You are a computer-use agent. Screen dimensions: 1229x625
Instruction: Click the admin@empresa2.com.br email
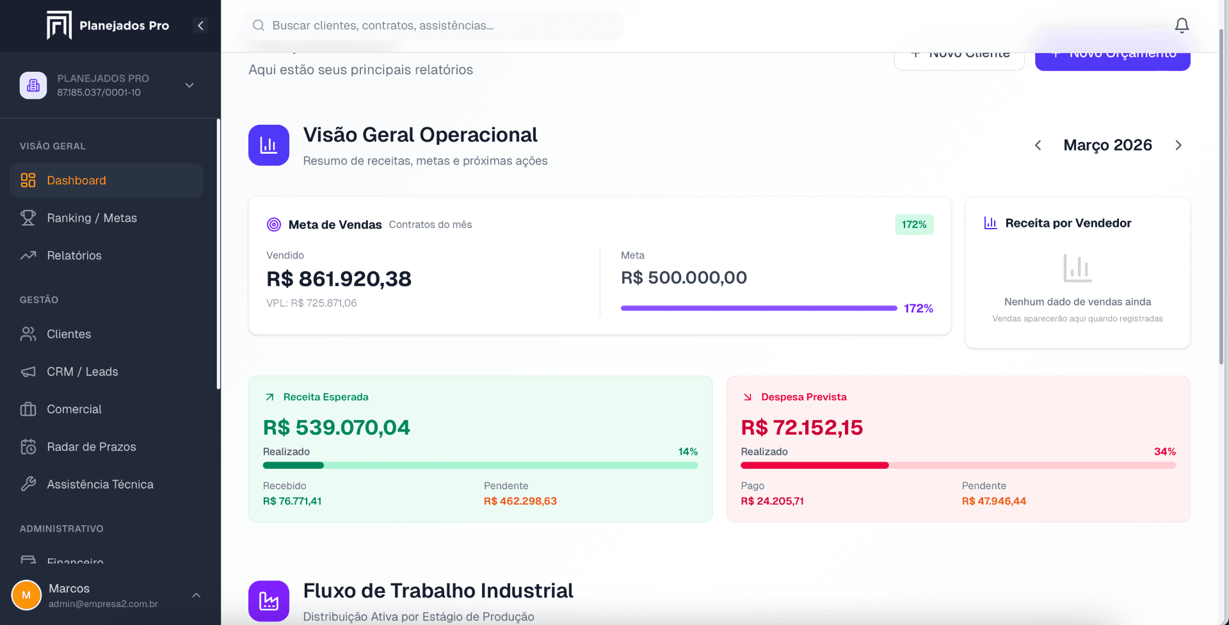tap(103, 604)
